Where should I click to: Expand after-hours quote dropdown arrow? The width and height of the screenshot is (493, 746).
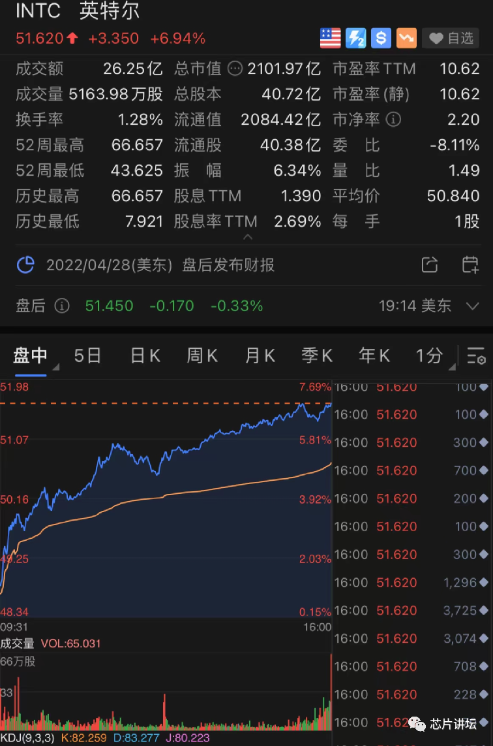[472, 306]
